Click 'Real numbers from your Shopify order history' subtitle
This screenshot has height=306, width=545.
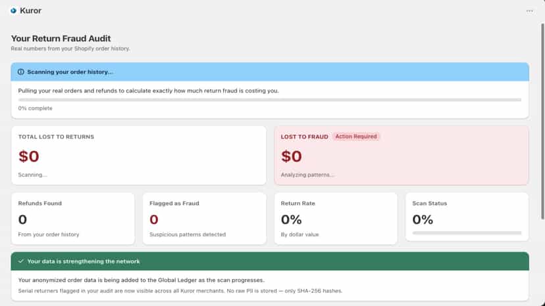tap(70, 49)
